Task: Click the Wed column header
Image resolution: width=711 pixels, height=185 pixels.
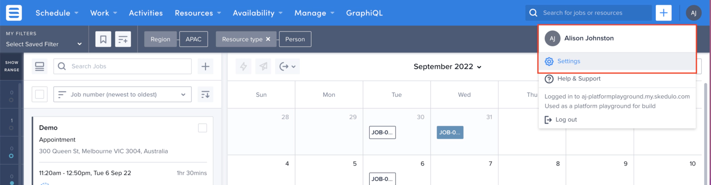Action: click(x=464, y=95)
